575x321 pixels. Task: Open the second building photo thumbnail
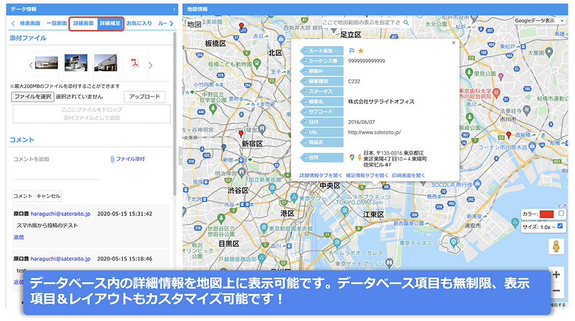click(x=76, y=64)
